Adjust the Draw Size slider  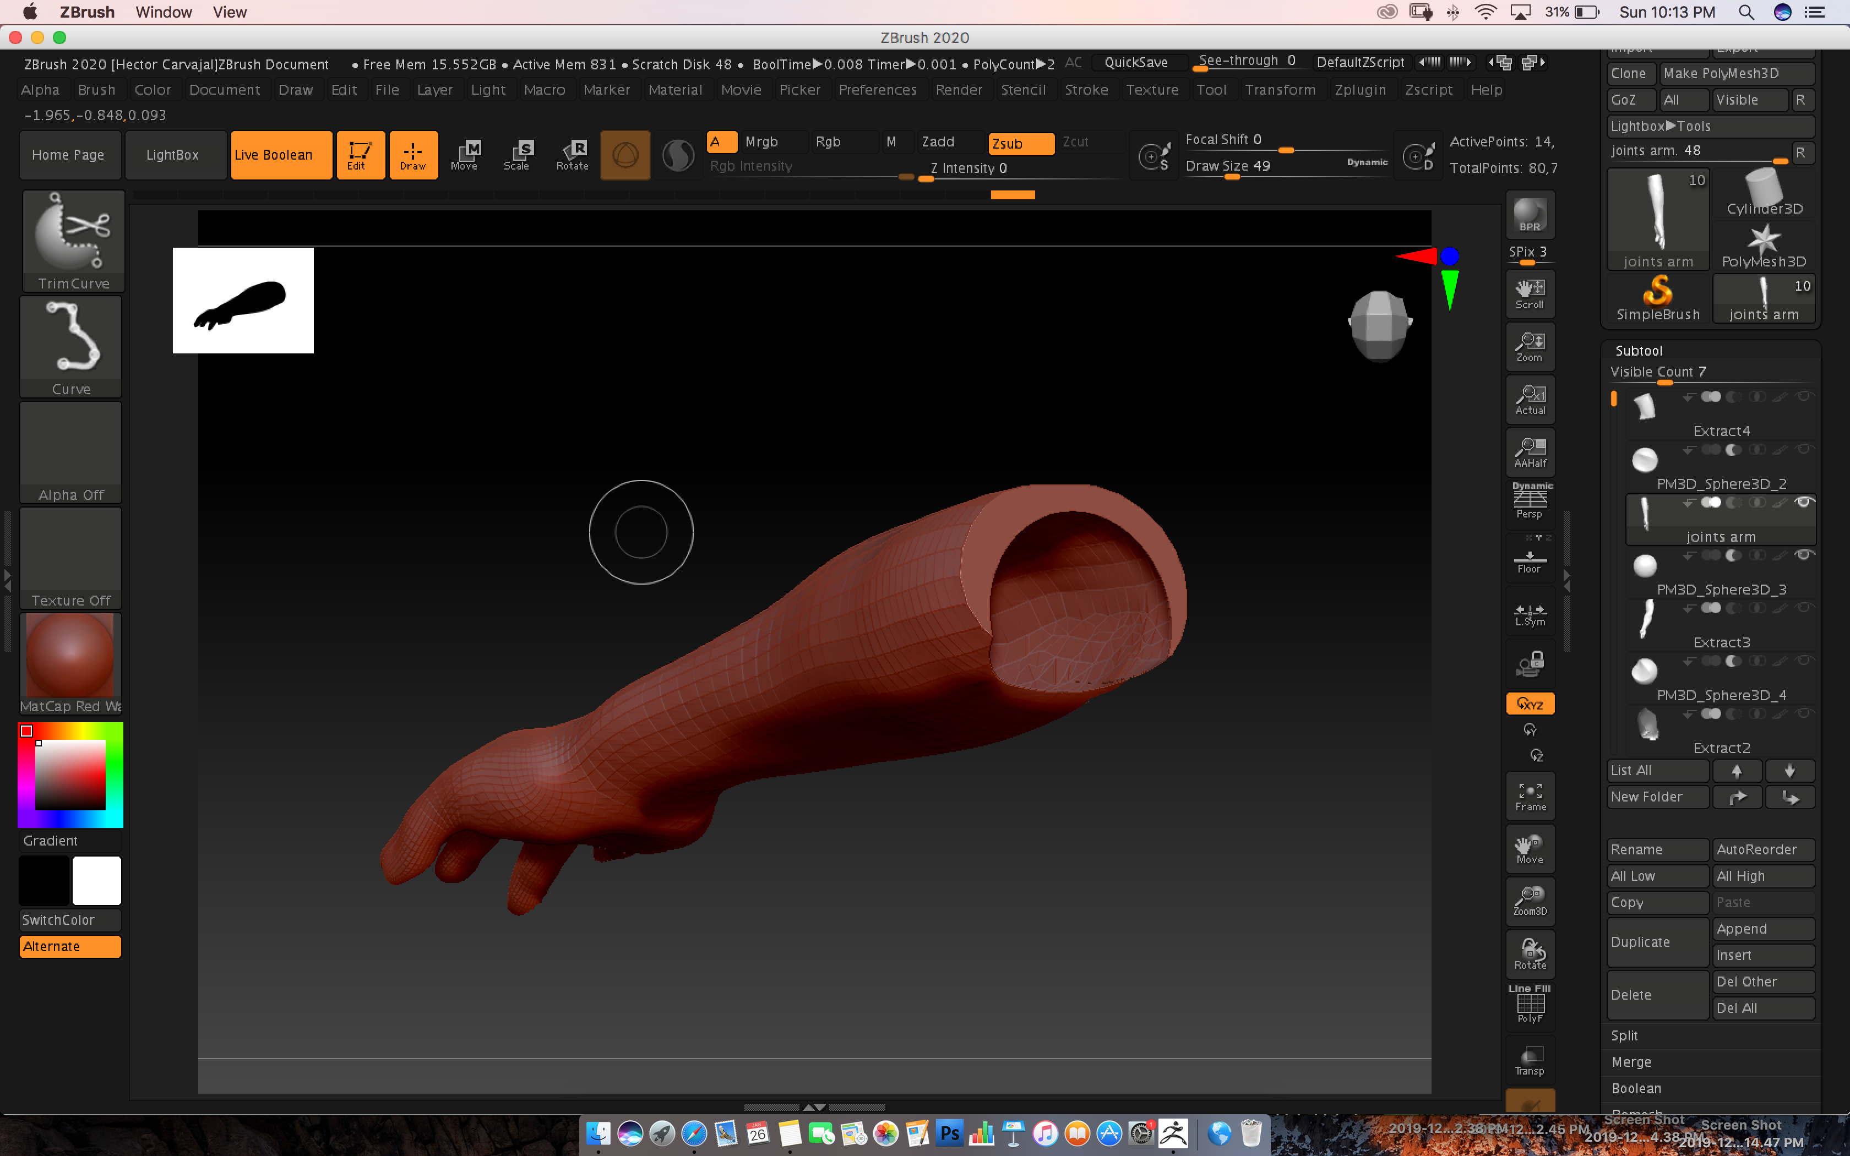(x=1232, y=177)
